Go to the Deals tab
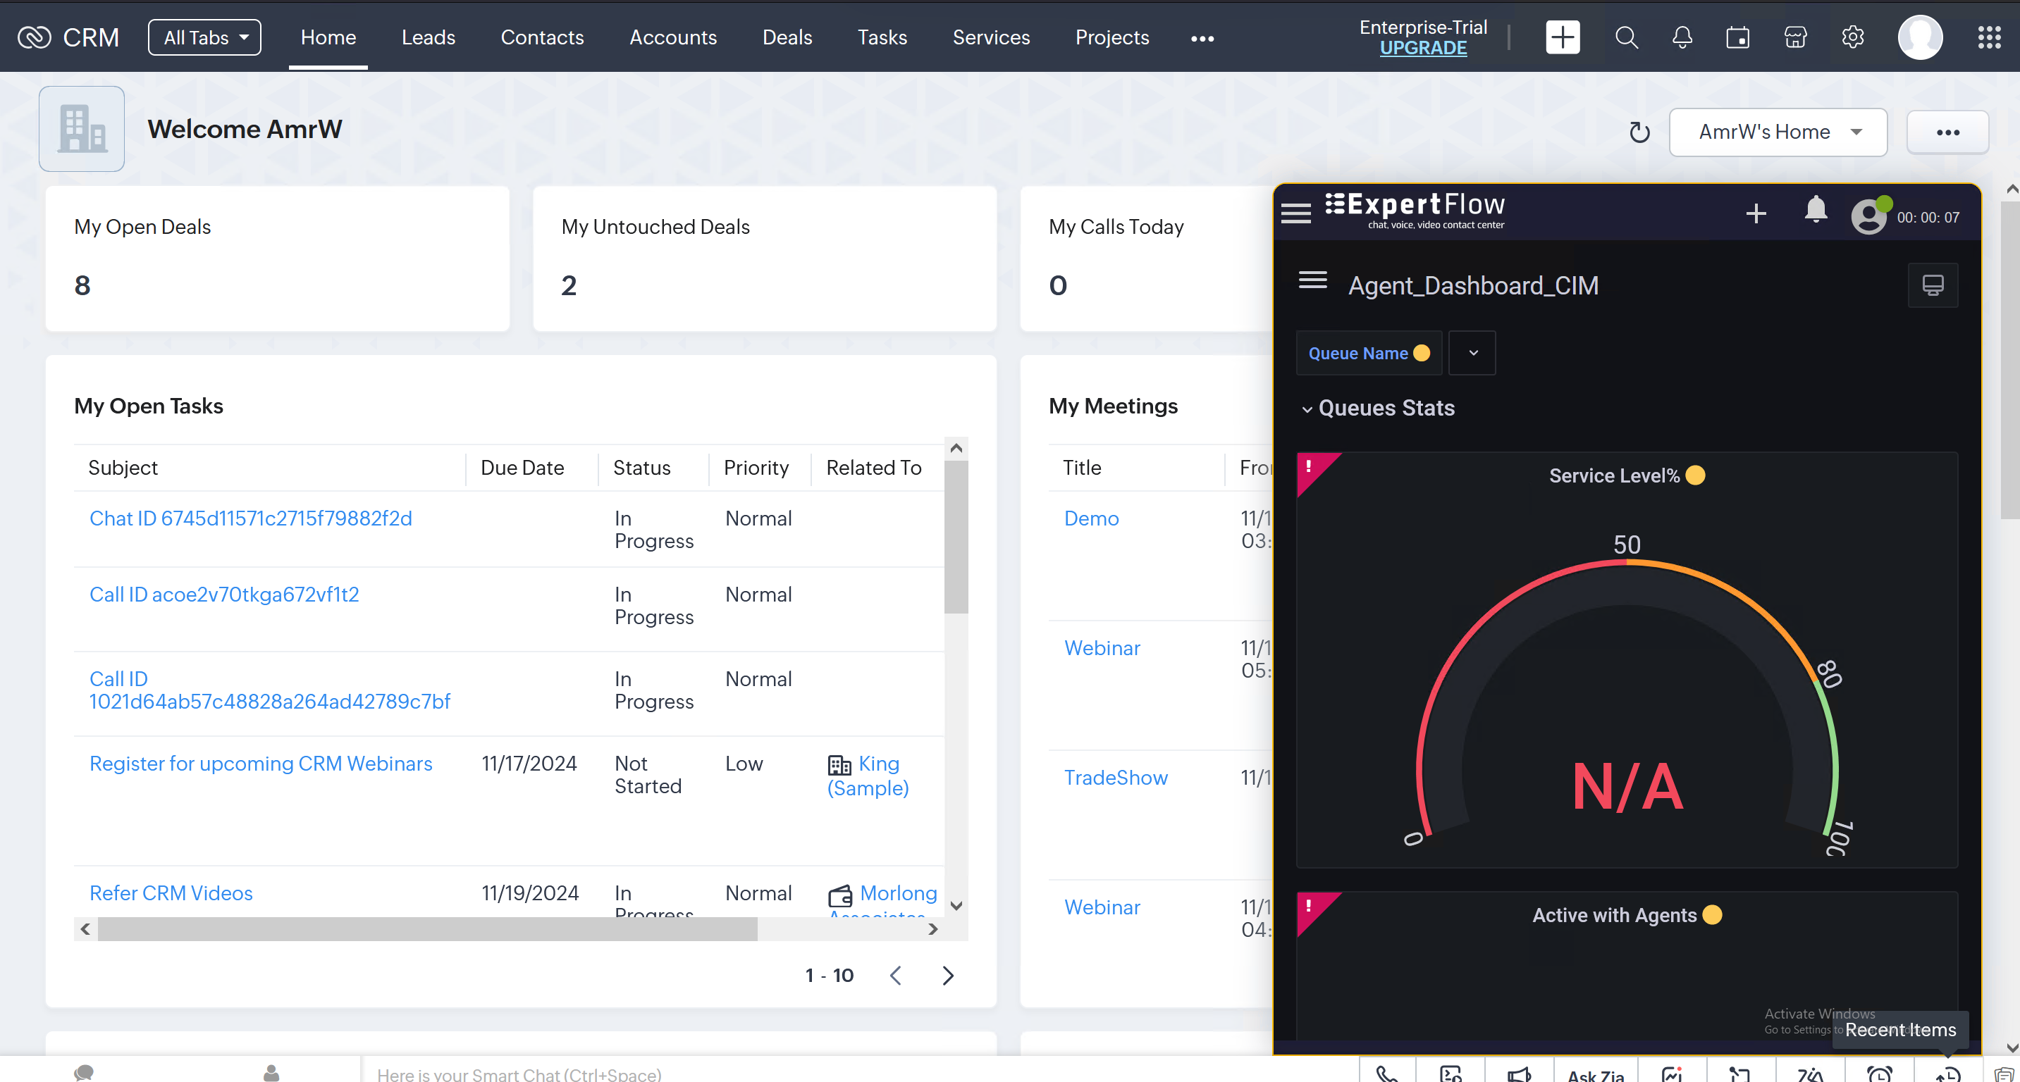2020x1082 pixels. [787, 37]
